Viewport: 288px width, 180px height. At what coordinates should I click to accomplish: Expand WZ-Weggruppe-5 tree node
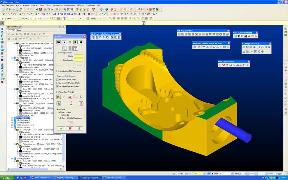click(12, 120)
